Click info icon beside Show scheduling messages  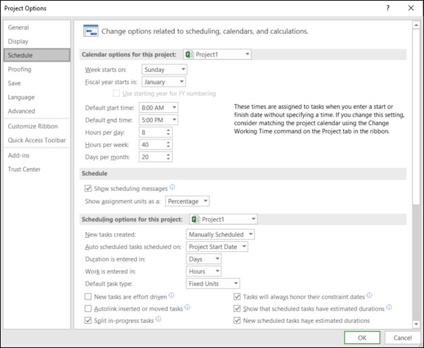point(173,187)
